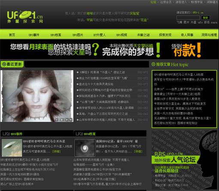Click [详细] link in the UFO事件 summary

[57, 151]
